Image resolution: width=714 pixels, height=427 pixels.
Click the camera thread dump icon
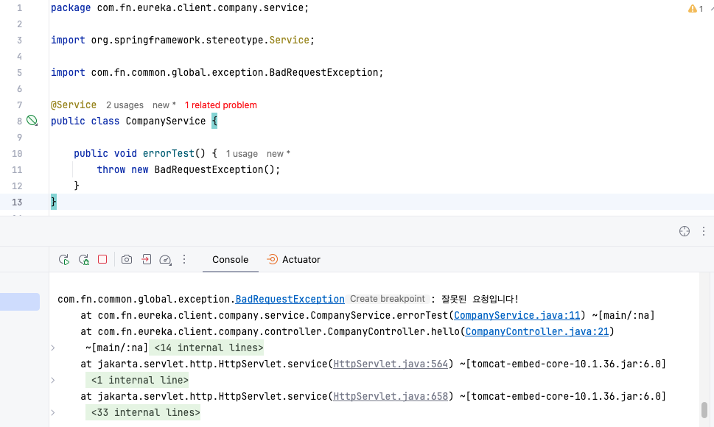coord(127,260)
